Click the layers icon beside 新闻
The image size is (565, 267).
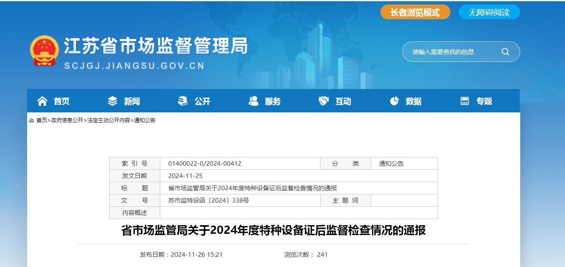(x=112, y=101)
